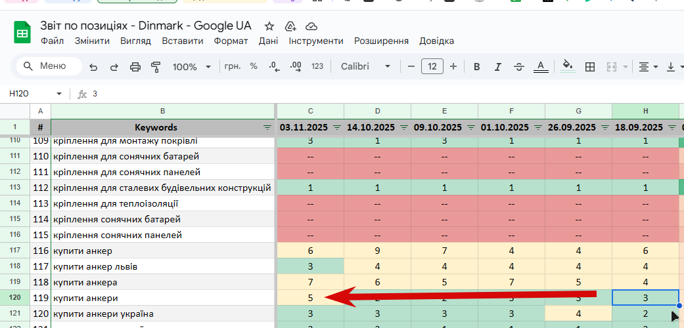Open filter on 09.10.2025 column
Viewport: 684px width, 328px height.
pyautogui.click(x=472, y=128)
